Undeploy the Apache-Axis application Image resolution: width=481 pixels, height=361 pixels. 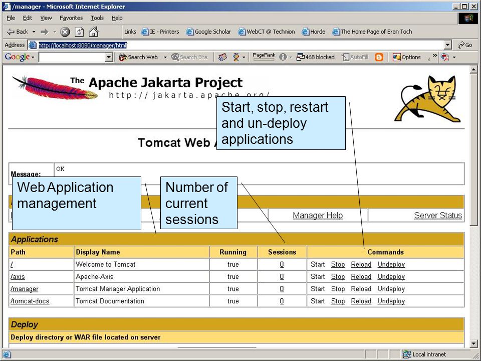click(391, 277)
